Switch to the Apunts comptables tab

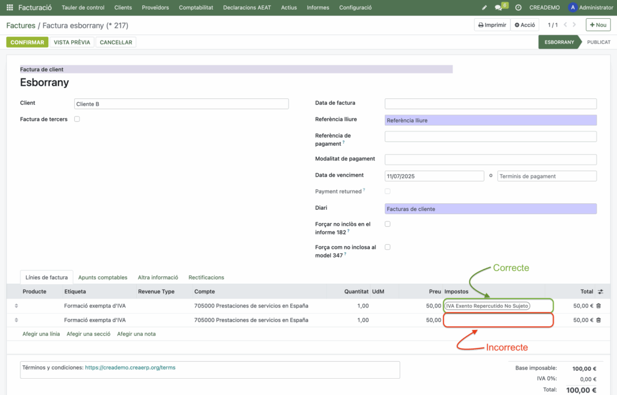[x=102, y=277]
